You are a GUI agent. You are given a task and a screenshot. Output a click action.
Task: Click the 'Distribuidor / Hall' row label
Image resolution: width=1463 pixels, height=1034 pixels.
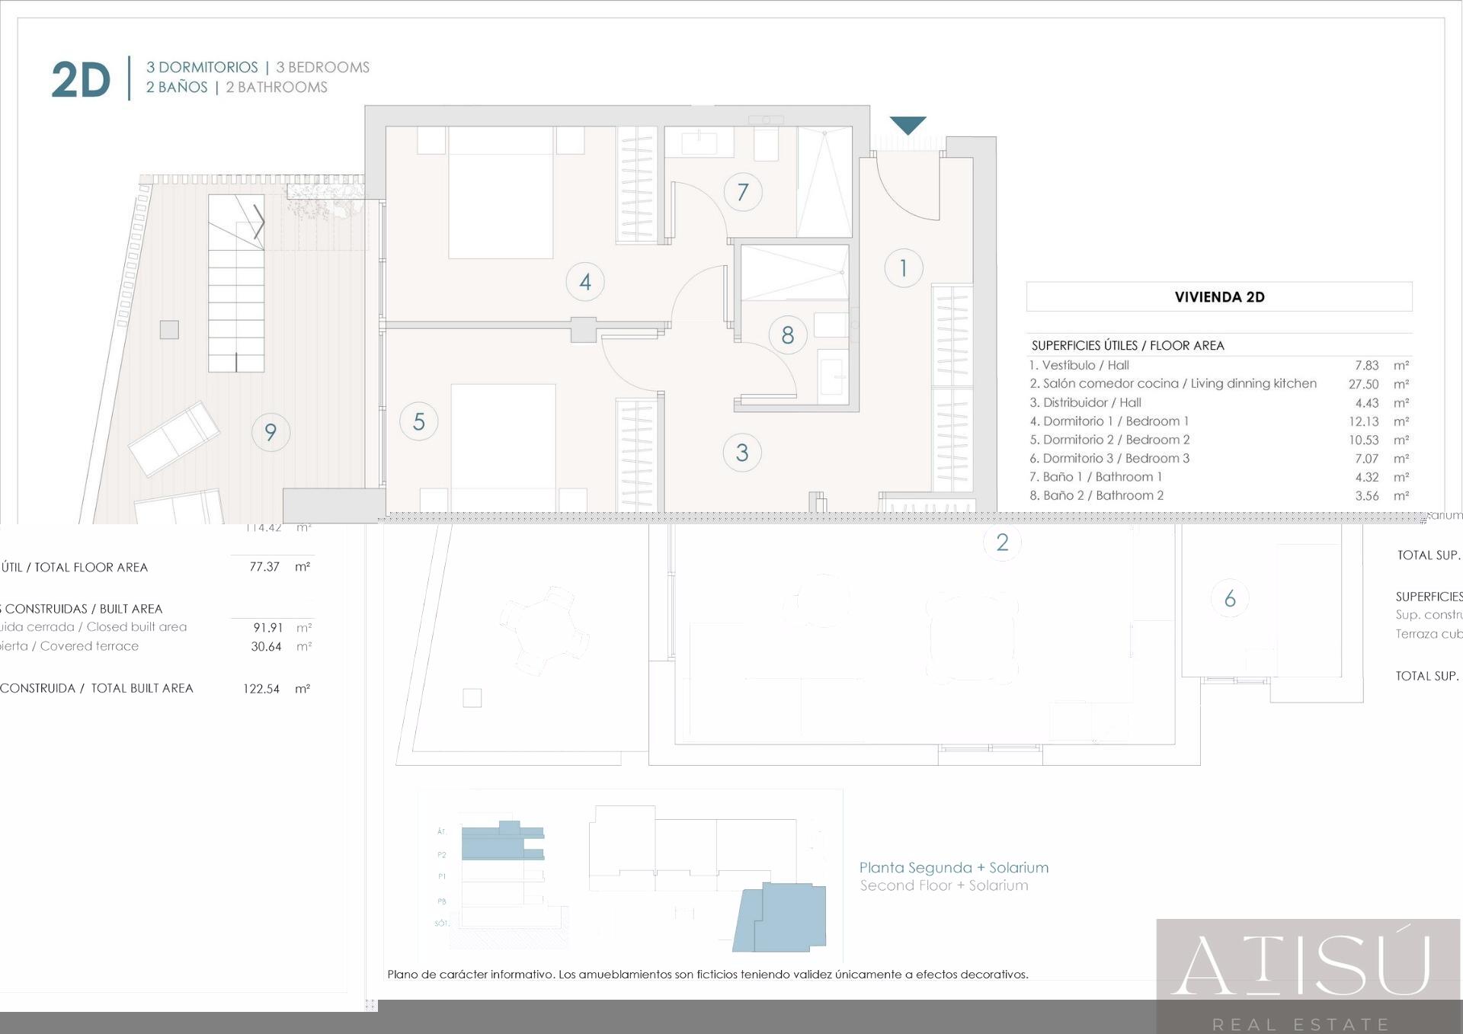pyautogui.click(x=1085, y=402)
